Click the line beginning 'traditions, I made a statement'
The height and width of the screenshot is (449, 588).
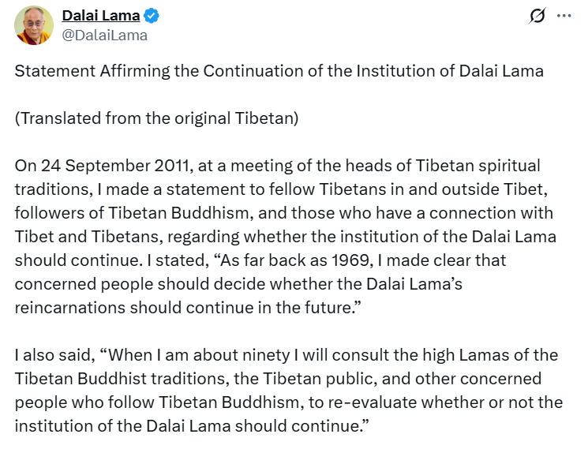coord(281,189)
